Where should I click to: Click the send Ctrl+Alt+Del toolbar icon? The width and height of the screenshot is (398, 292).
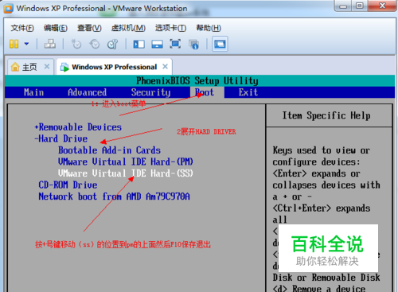[50, 44]
